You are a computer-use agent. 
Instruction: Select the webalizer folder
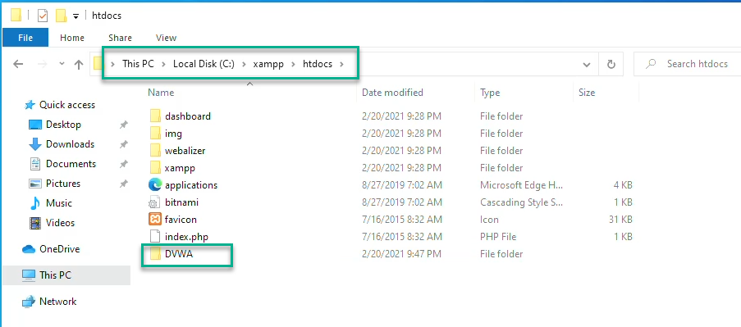185,151
